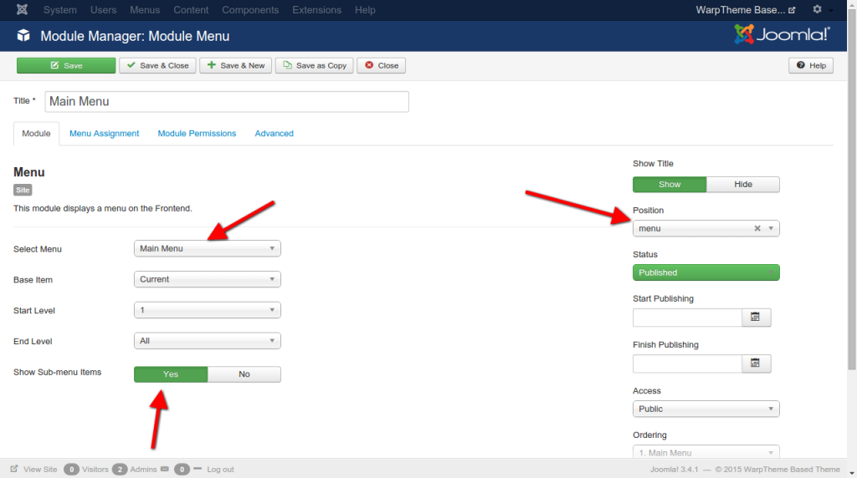This screenshot has width=857, height=478.
Task: Set Show Title to Hide
Action: tap(742, 184)
